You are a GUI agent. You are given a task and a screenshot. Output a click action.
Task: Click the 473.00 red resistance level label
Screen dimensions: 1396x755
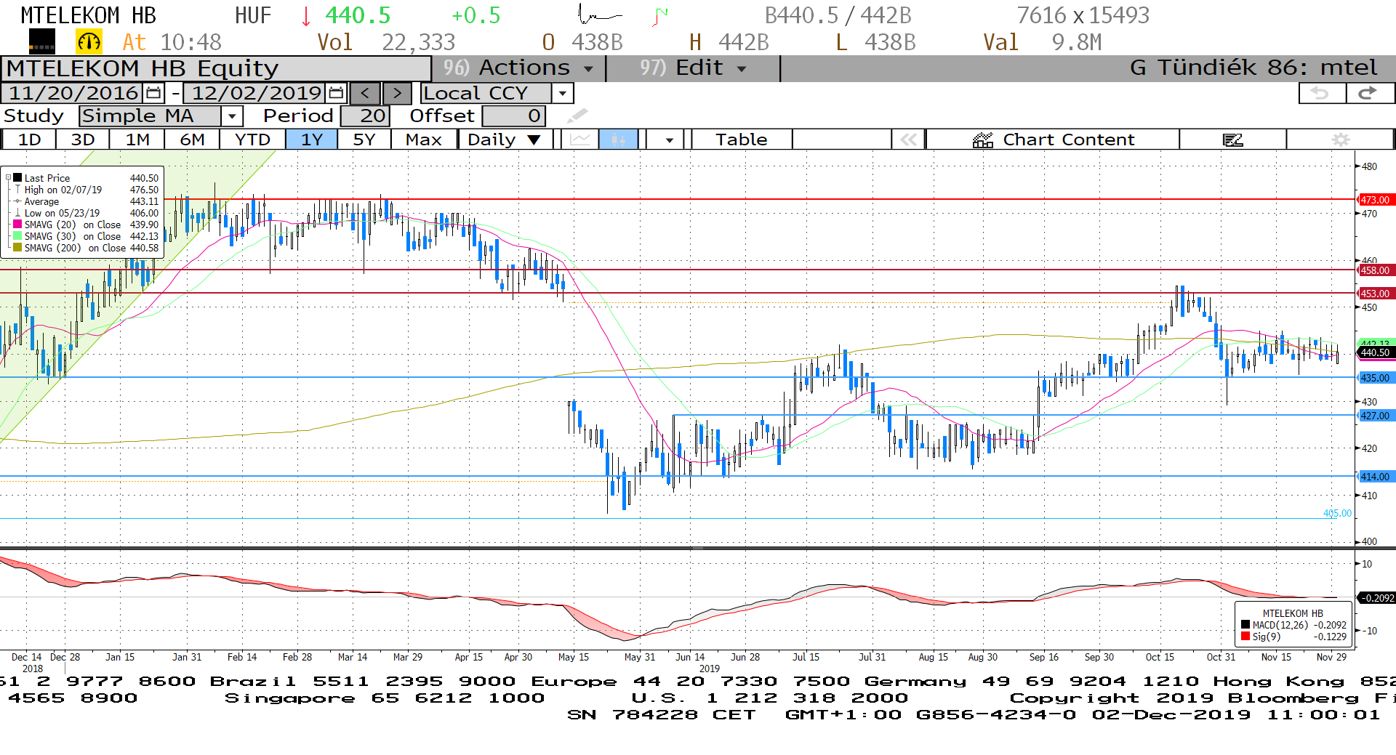coord(1376,200)
